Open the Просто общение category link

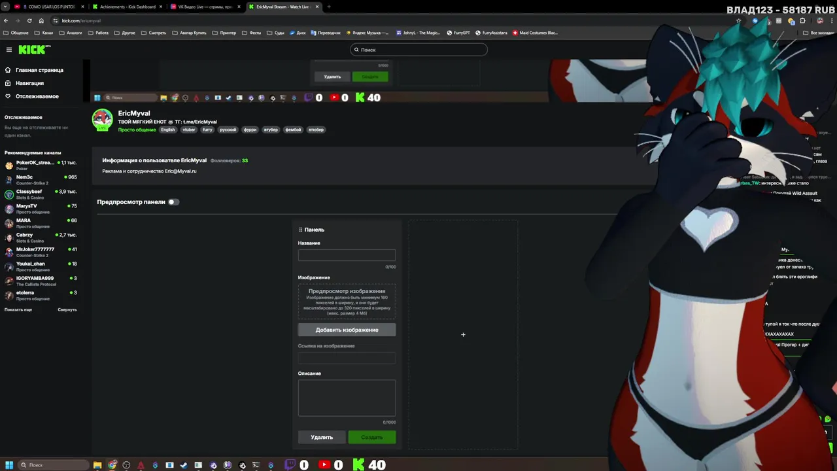137,130
